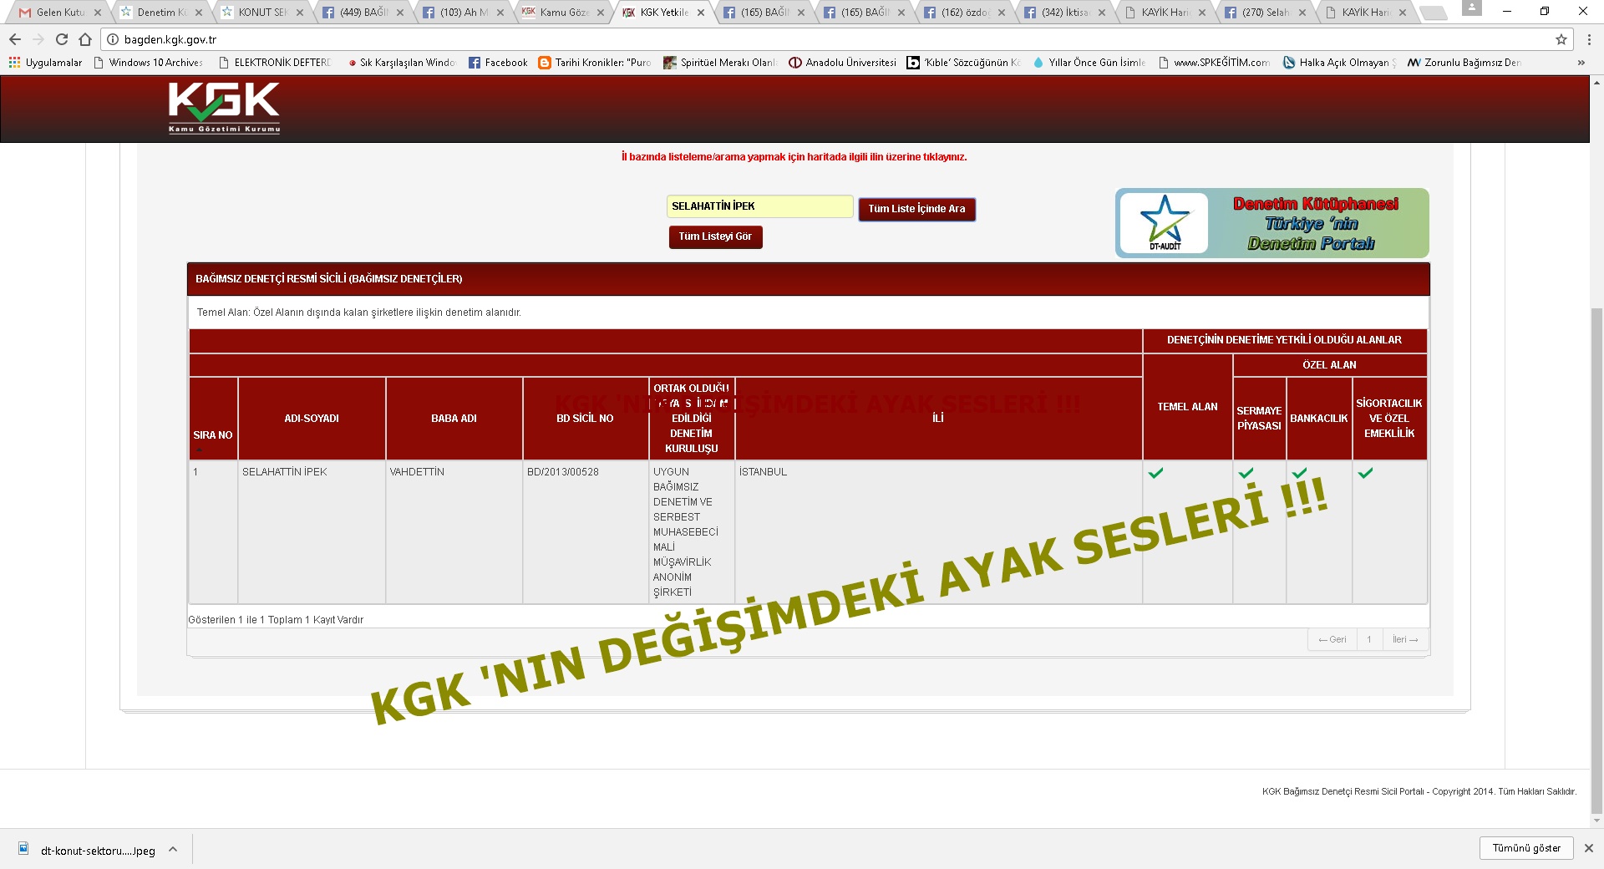
Task: Click the KGK Kamu Gözetimi Kurumu logo
Action: (222, 109)
